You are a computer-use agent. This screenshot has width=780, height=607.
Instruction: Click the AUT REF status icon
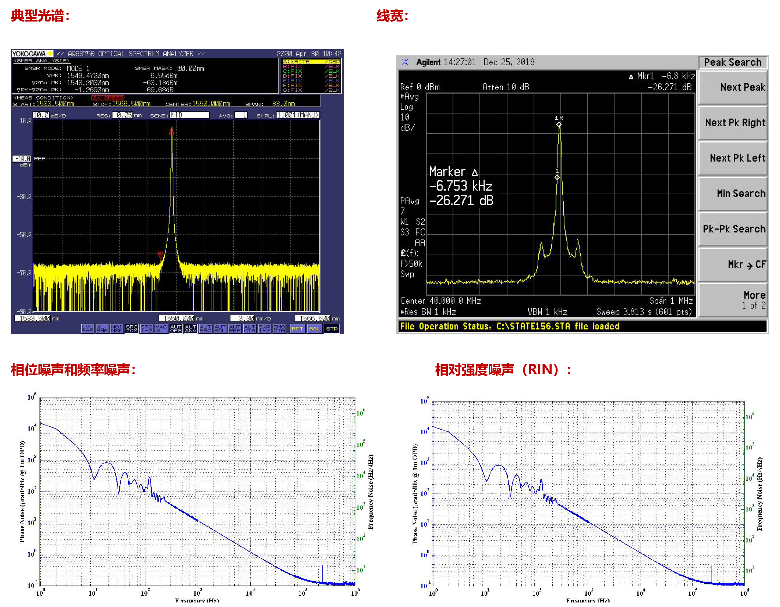pyautogui.click(x=235, y=329)
